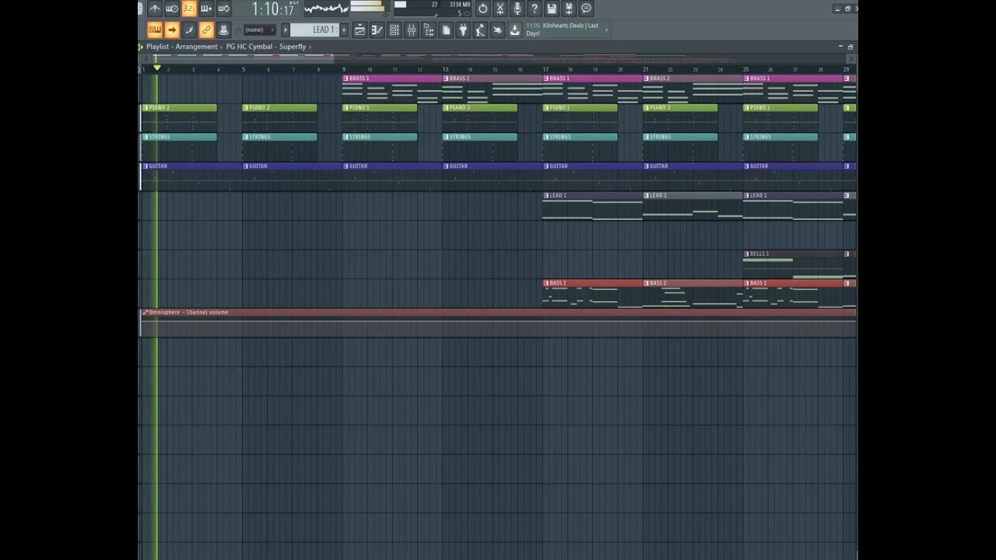Open the Playlist view icon
This screenshot has height=560, width=996.
[360, 30]
